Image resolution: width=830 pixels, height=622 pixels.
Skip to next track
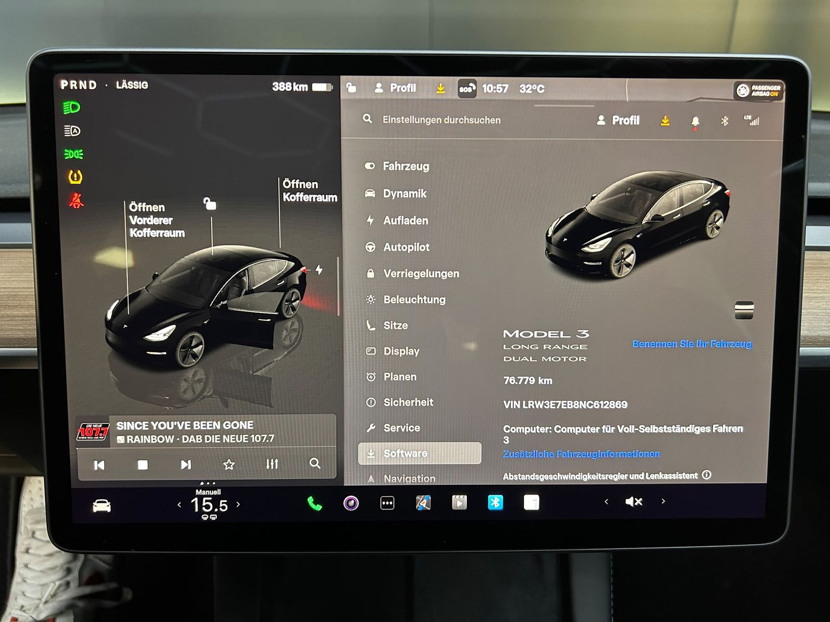186,464
